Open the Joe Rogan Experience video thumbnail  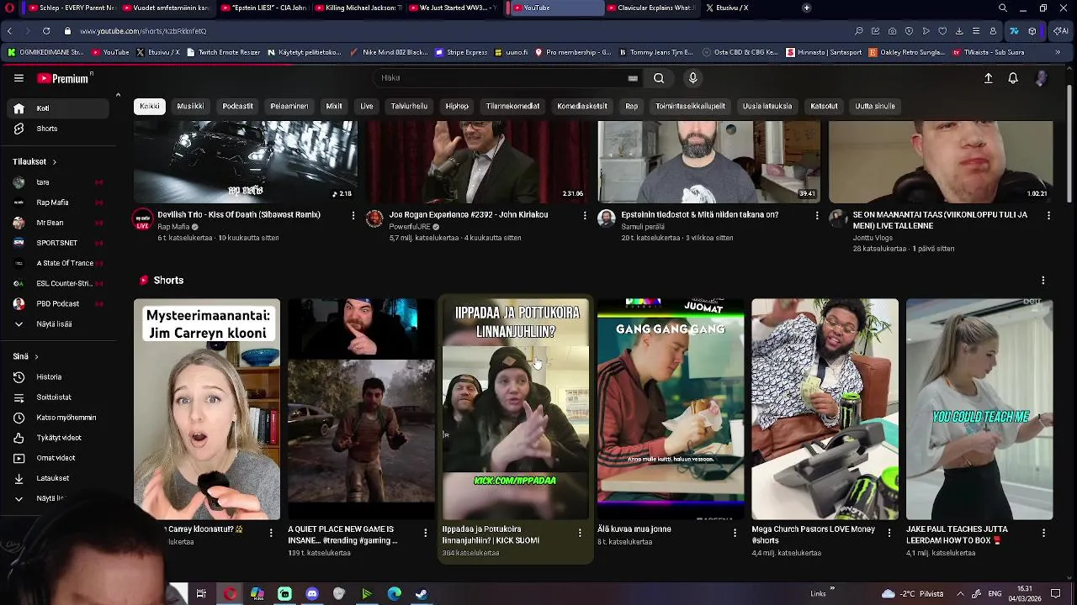click(477, 162)
